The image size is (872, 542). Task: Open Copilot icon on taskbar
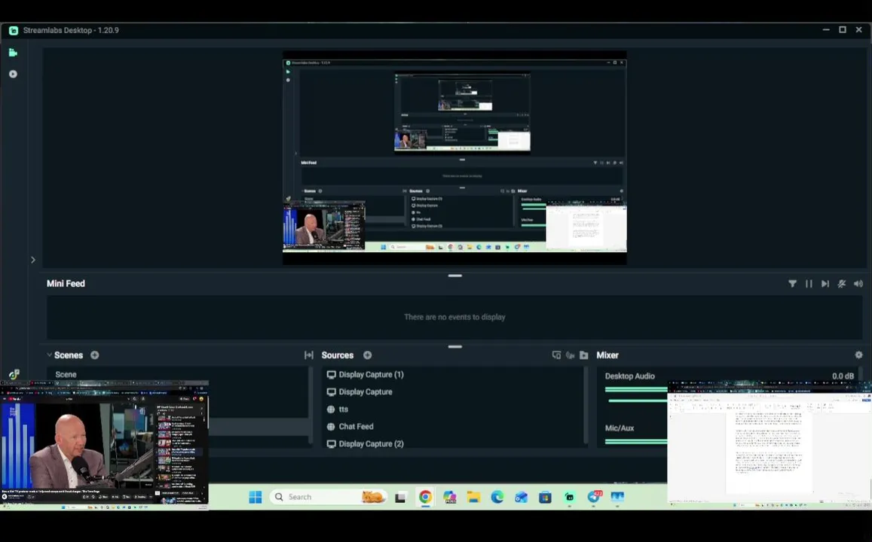coord(449,497)
